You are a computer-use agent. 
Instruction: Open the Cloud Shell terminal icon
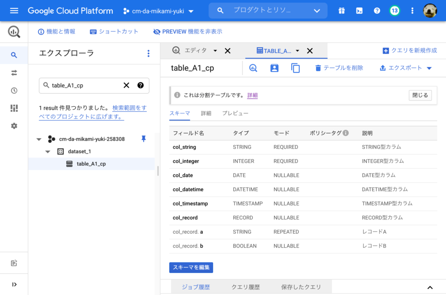[359, 10]
